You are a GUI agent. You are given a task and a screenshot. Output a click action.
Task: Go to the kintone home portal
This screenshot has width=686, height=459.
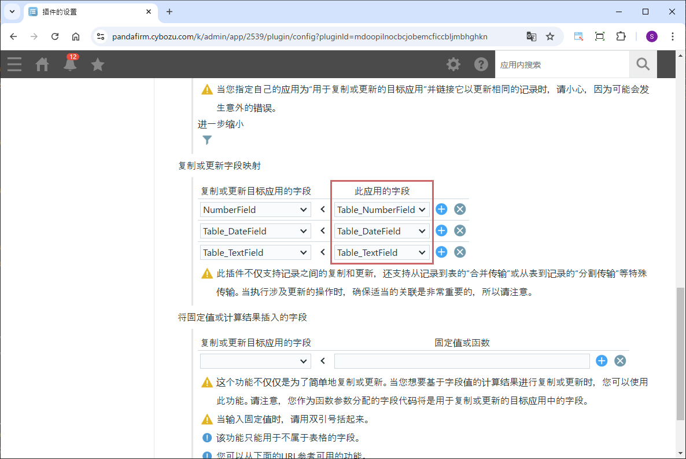[x=42, y=64]
